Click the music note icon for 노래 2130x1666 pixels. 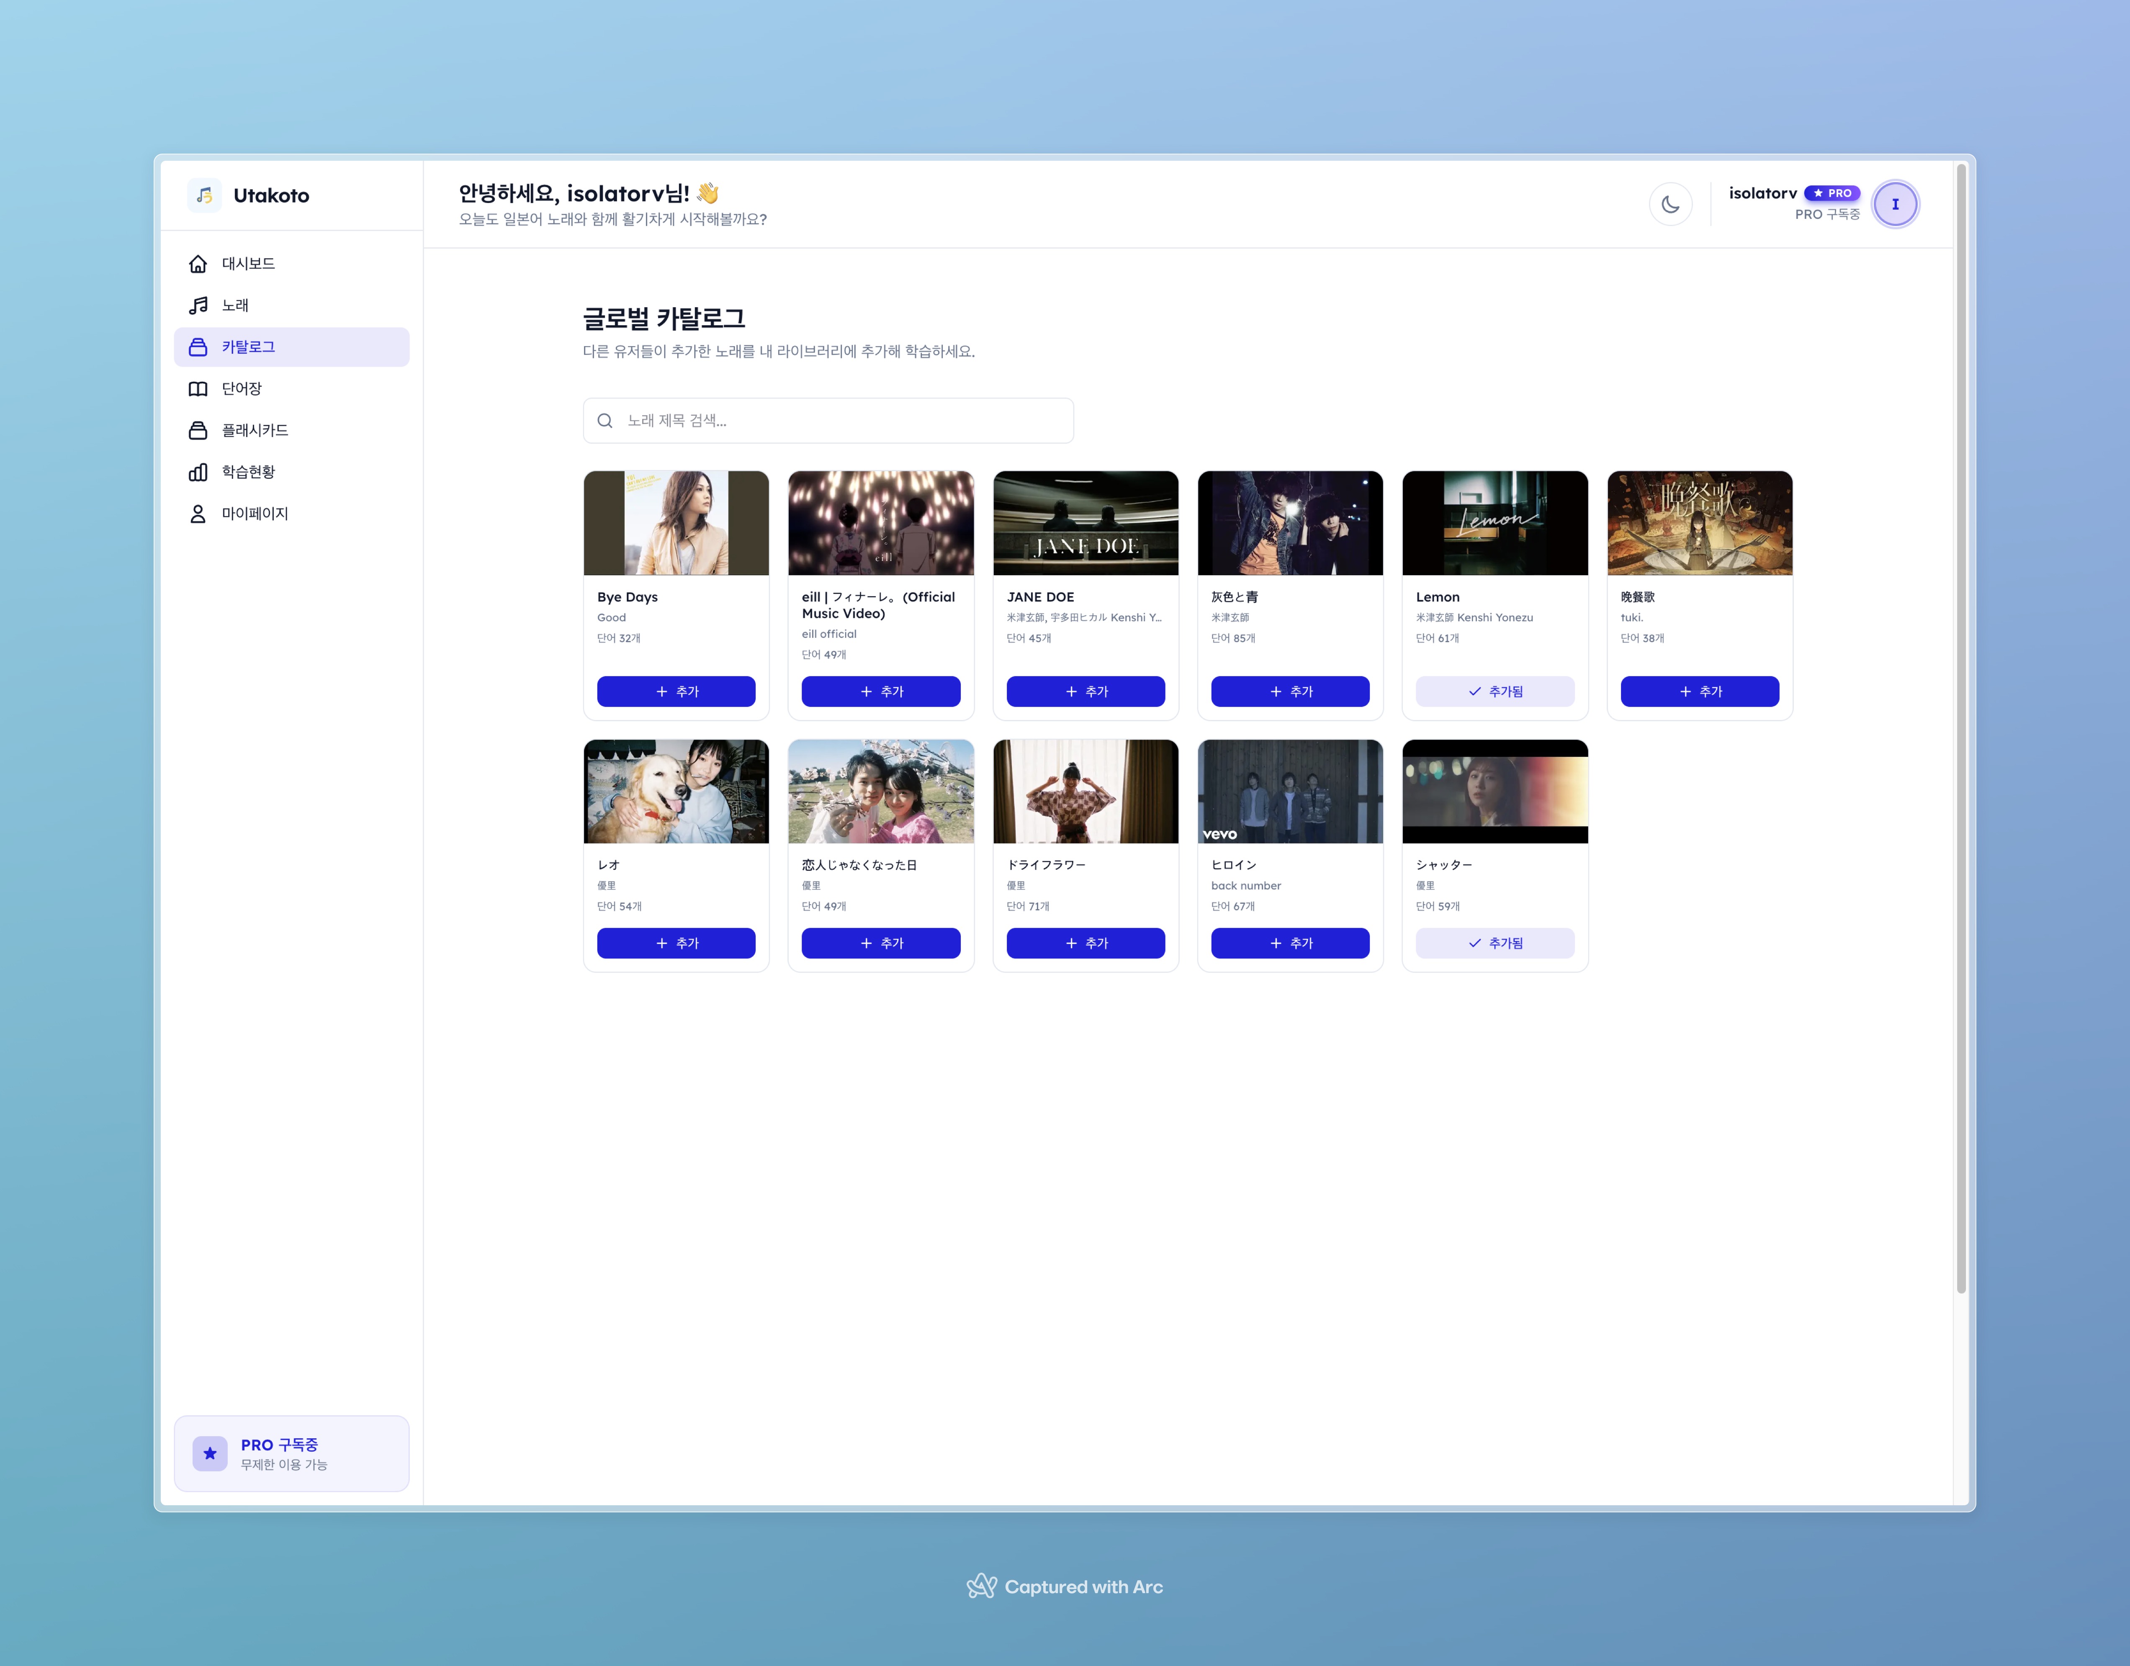click(x=198, y=305)
